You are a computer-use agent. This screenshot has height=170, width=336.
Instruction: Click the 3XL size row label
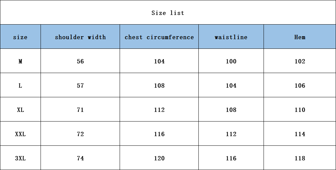pos(20,158)
